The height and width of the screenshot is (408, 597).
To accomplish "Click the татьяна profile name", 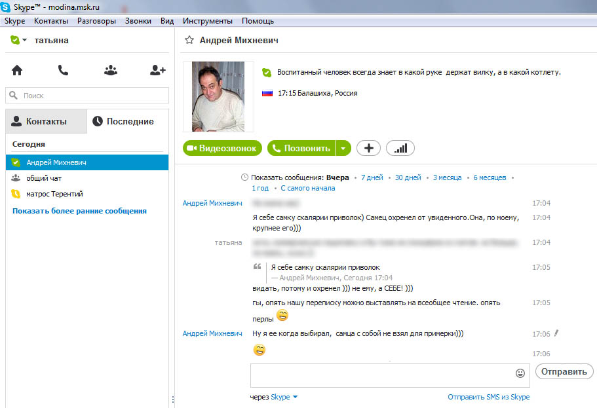I will tap(51, 41).
